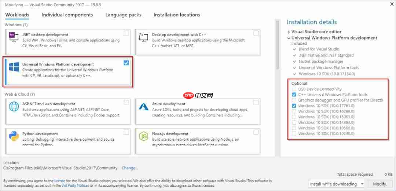Uncheck C++ Universal Windows Platform tools
The width and height of the screenshot is (396, 191).
[x=294, y=95]
